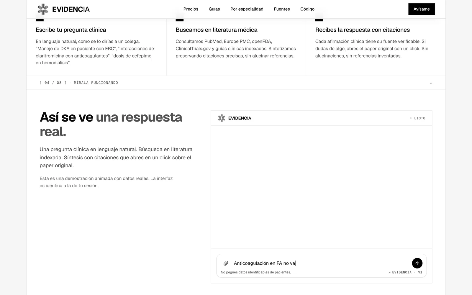Click 'No pegues datos identificables de pacientes.' note
The image size is (472, 295).
click(x=256, y=272)
